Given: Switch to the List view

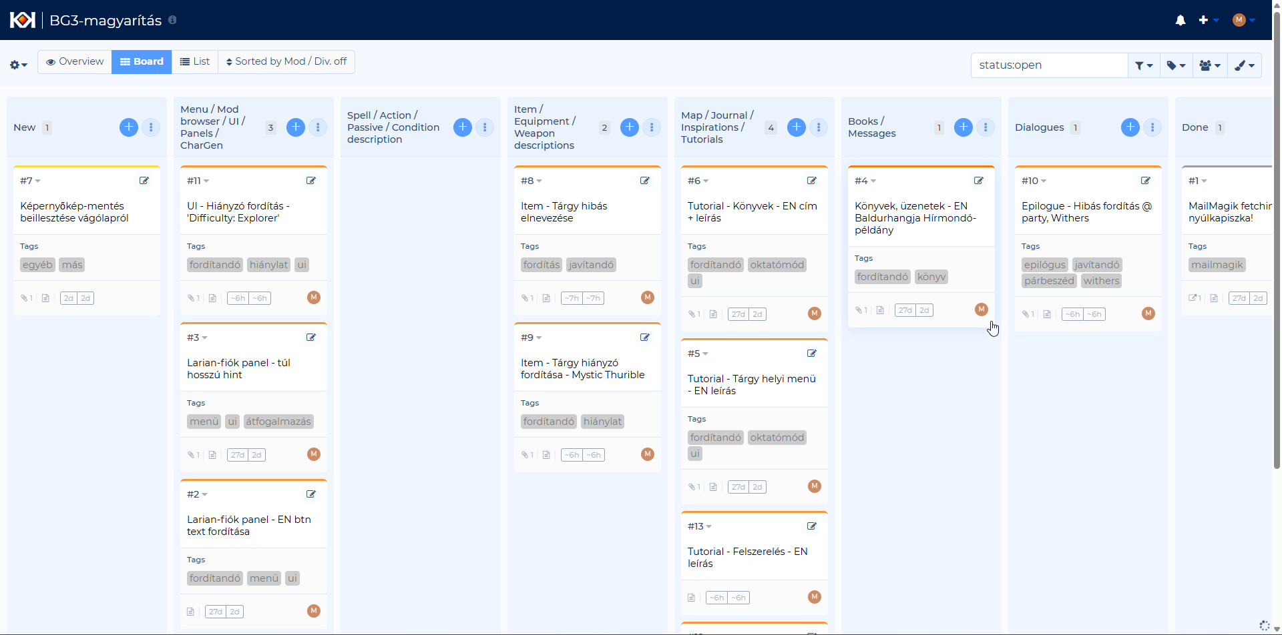Looking at the screenshot, I should point(195,61).
